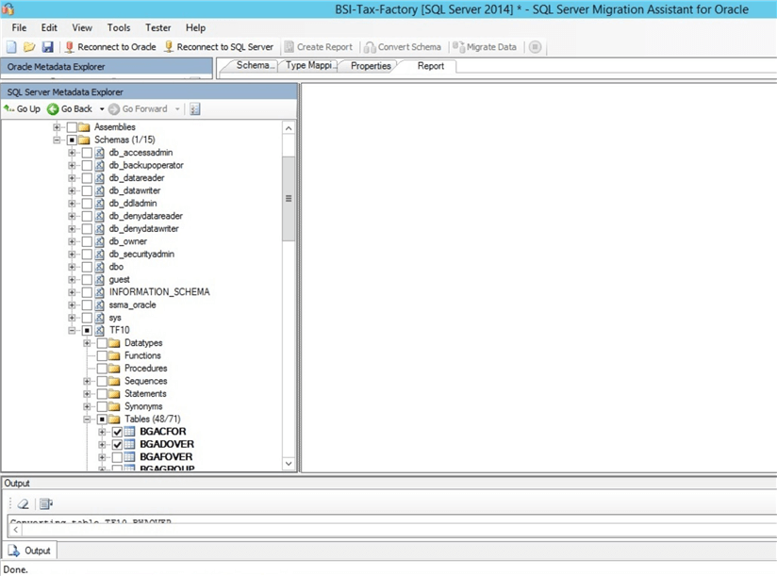Viewport: 777px width, 576px height.
Task: Open a file using the Open toolbar icon
Action: pos(28,46)
